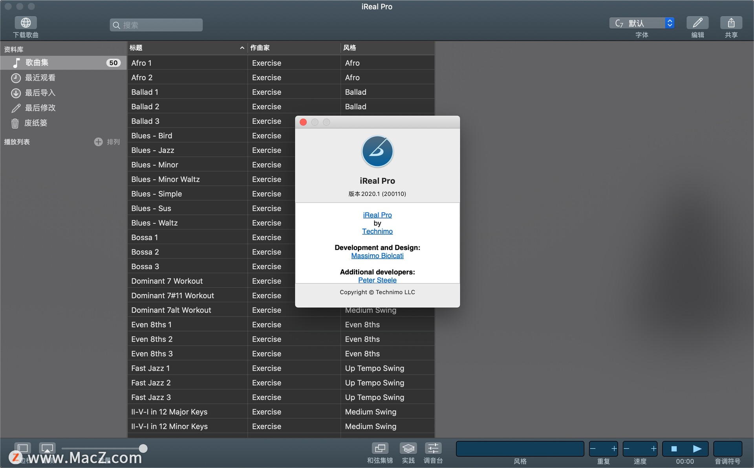Select II-V-I in 12 Minor Keys
The width and height of the screenshot is (754, 468).
point(281,426)
